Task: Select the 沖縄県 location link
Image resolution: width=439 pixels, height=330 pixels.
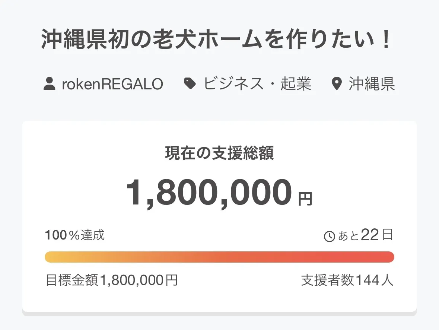Action: pos(372,84)
